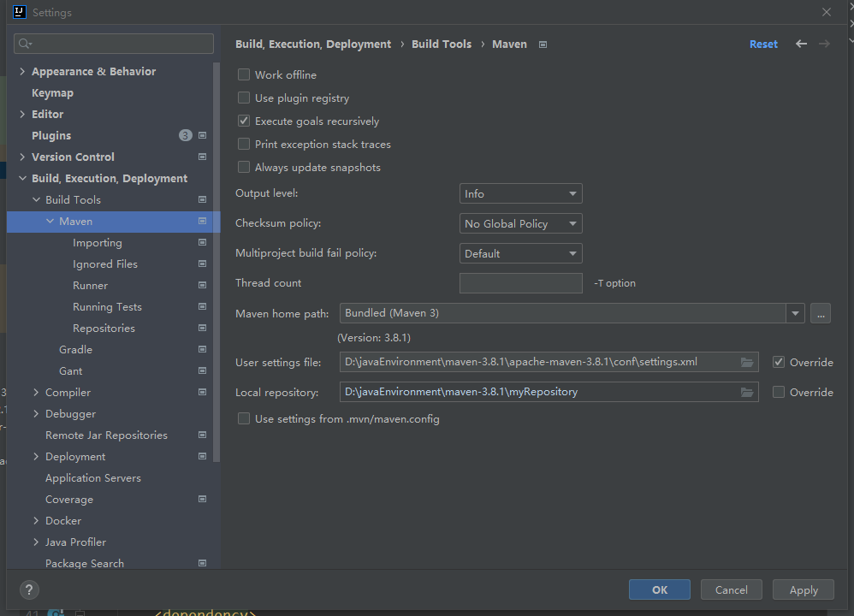854x616 pixels.
Task: Click Build, Execution, Deployment breadcrumb
Action: click(313, 44)
